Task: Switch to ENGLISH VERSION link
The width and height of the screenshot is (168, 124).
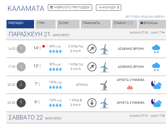Action: (153, 17)
